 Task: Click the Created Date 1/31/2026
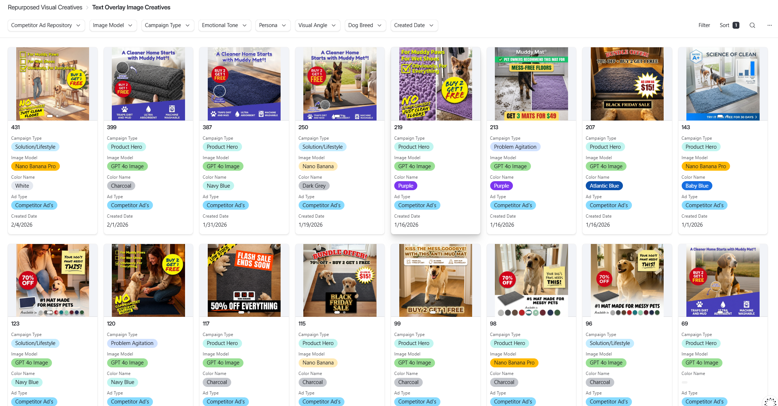click(x=215, y=225)
